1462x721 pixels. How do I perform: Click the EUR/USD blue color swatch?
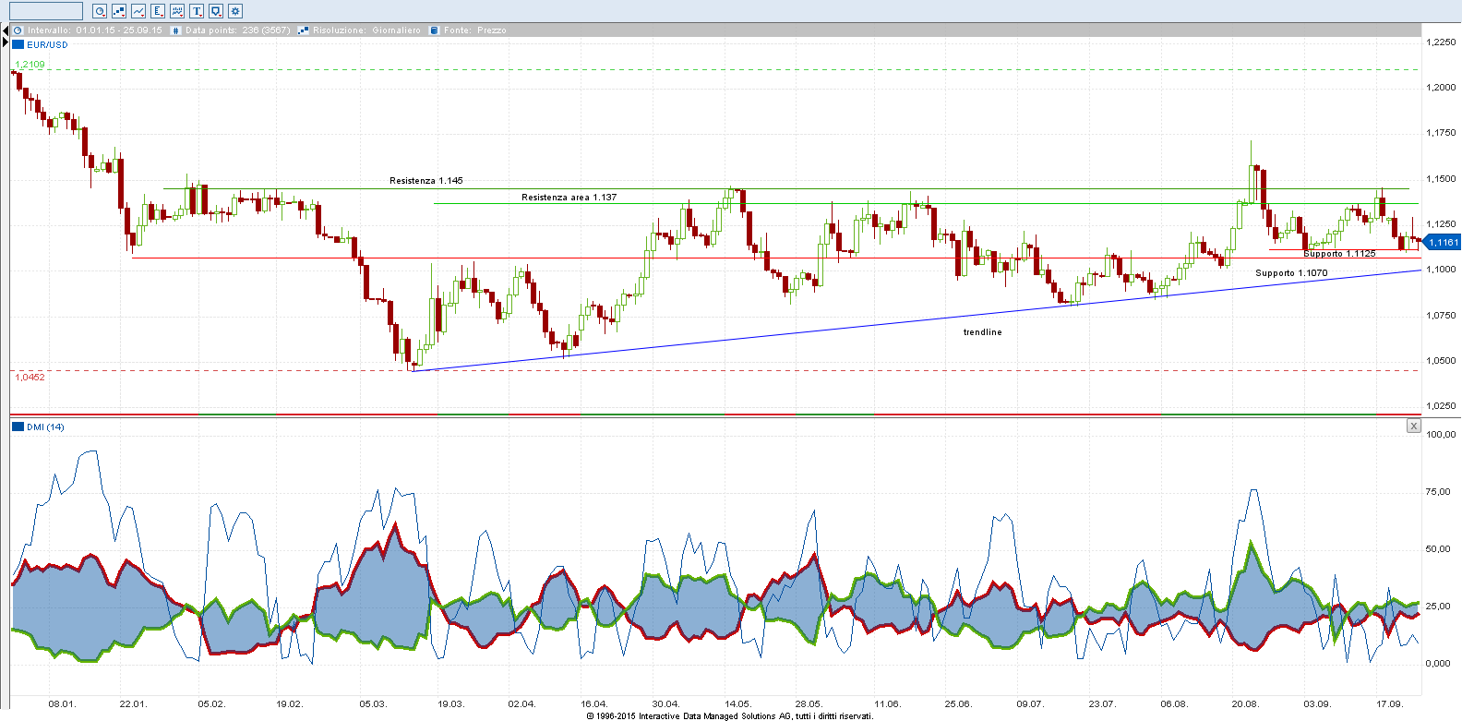point(18,44)
